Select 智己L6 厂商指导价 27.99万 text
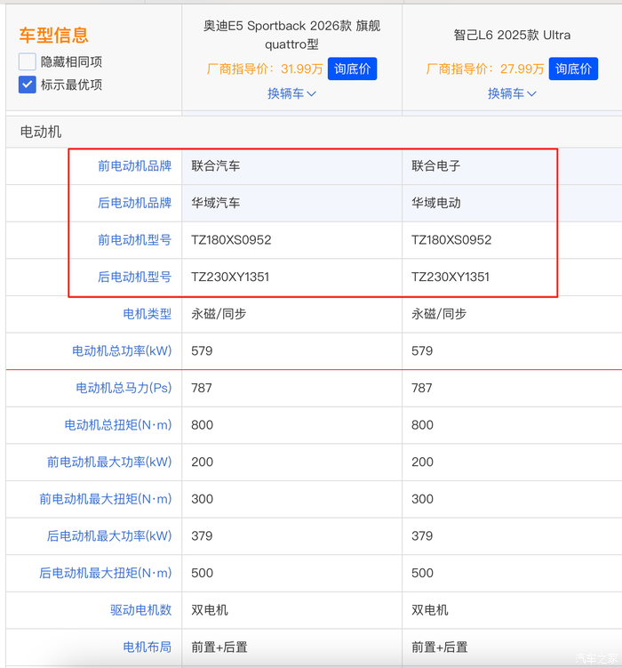The image size is (622, 668). pos(485,68)
